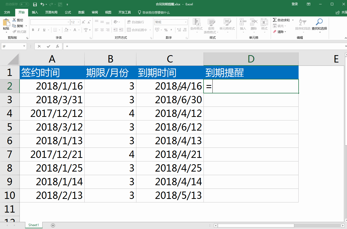The height and width of the screenshot is (229, 347).
Task: Toggle the AutoSave (自动保存) switch
Action: [24, 4]
